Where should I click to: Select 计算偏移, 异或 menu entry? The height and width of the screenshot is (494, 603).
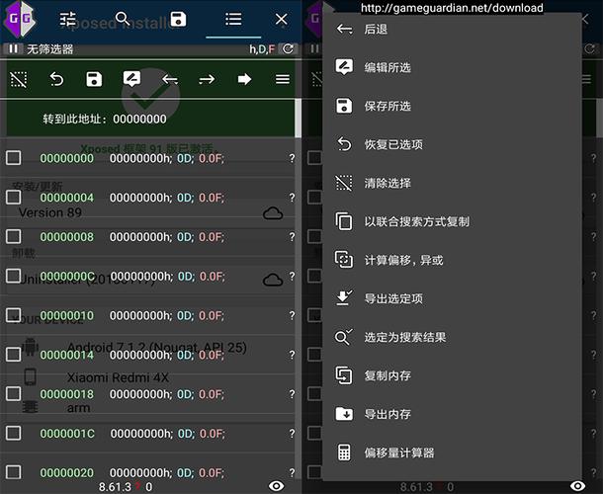(x=452, y=260)
